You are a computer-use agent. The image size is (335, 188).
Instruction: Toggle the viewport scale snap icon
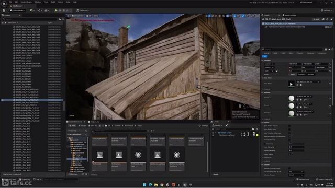[x=243, y=16]
